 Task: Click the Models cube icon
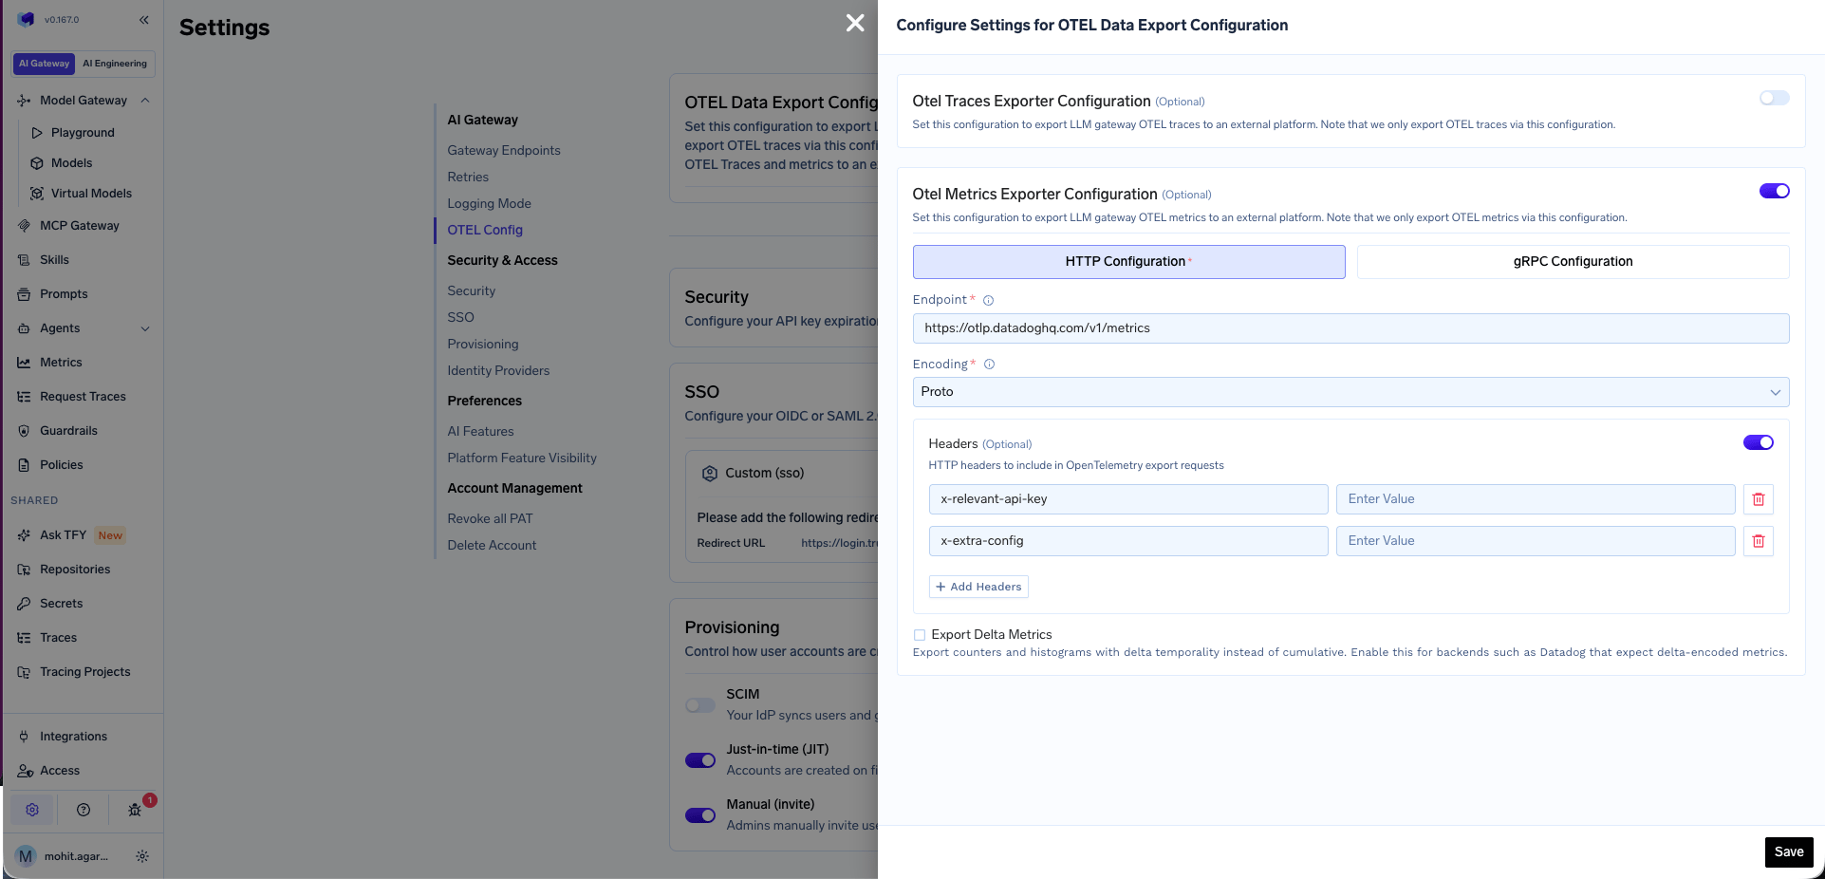[37, 163]
